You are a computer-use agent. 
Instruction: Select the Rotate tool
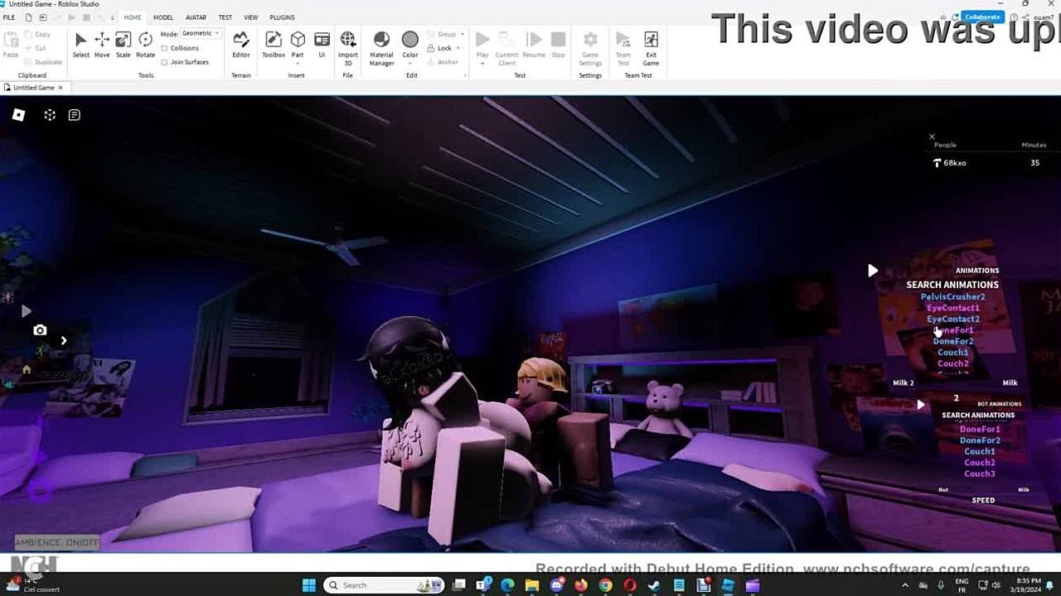click(x=145, y=44)
